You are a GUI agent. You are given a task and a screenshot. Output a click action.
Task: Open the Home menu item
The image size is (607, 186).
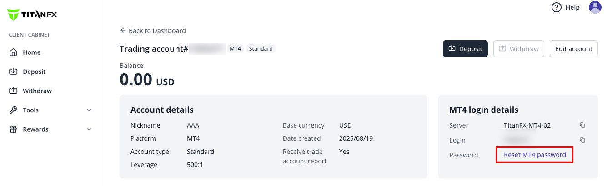pos(32,52)
